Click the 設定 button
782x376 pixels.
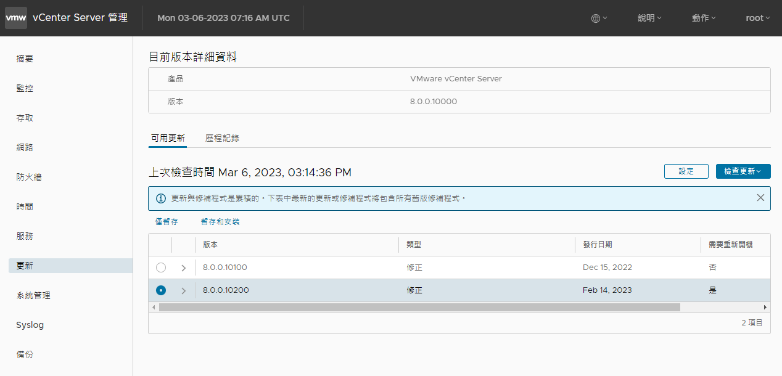(686, 171)
